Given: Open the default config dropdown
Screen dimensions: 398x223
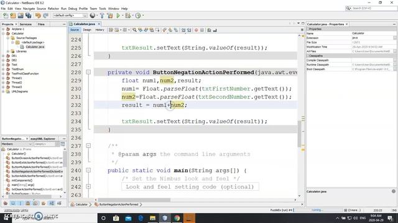Looking at the screenshot, I should pyautogui.click(x=70, y=15).
